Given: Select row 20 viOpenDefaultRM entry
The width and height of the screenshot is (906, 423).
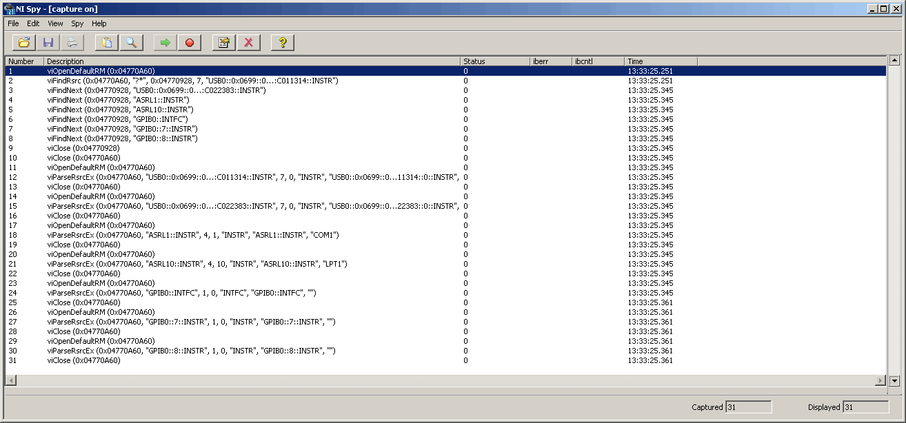Looking at the screenshot, I should pyautogui.click(x=445, y=254).
